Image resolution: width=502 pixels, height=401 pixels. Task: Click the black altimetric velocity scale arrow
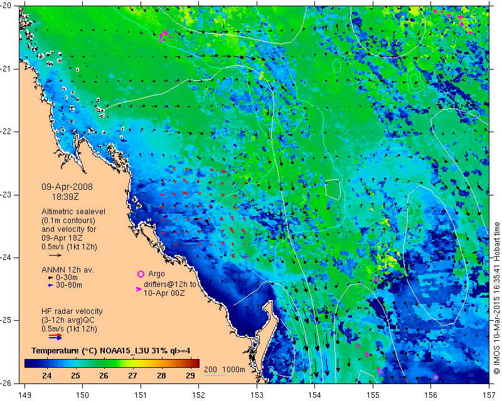55,255
